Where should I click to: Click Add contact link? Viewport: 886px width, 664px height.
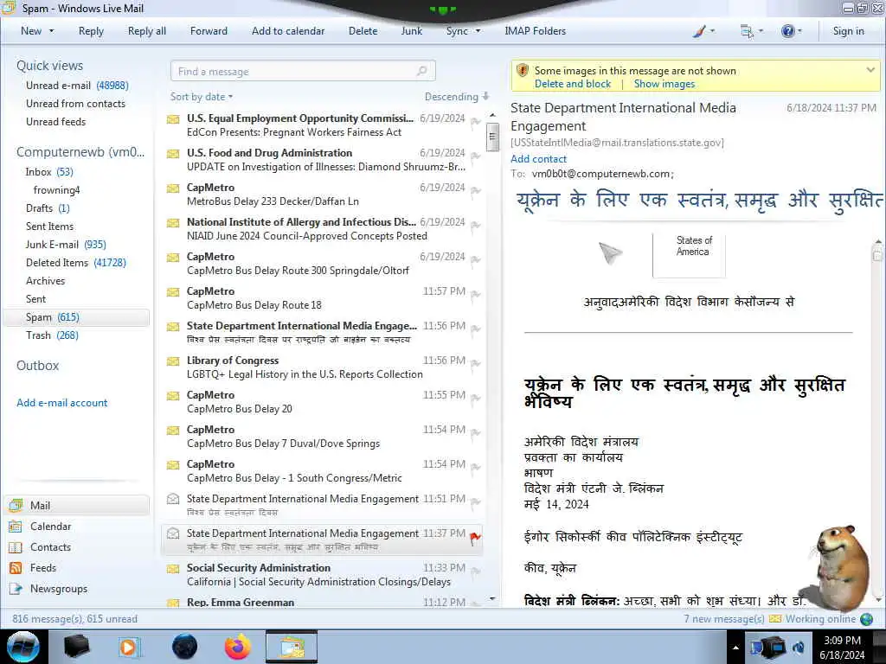click(538, 159)
